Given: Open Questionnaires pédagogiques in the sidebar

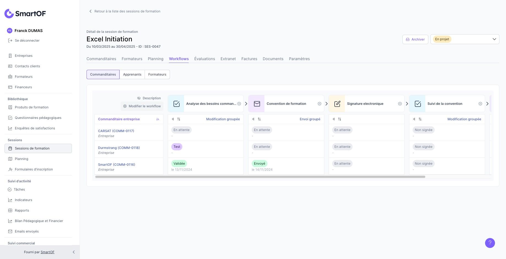Looking at the screenshot, I should [38, 118].
